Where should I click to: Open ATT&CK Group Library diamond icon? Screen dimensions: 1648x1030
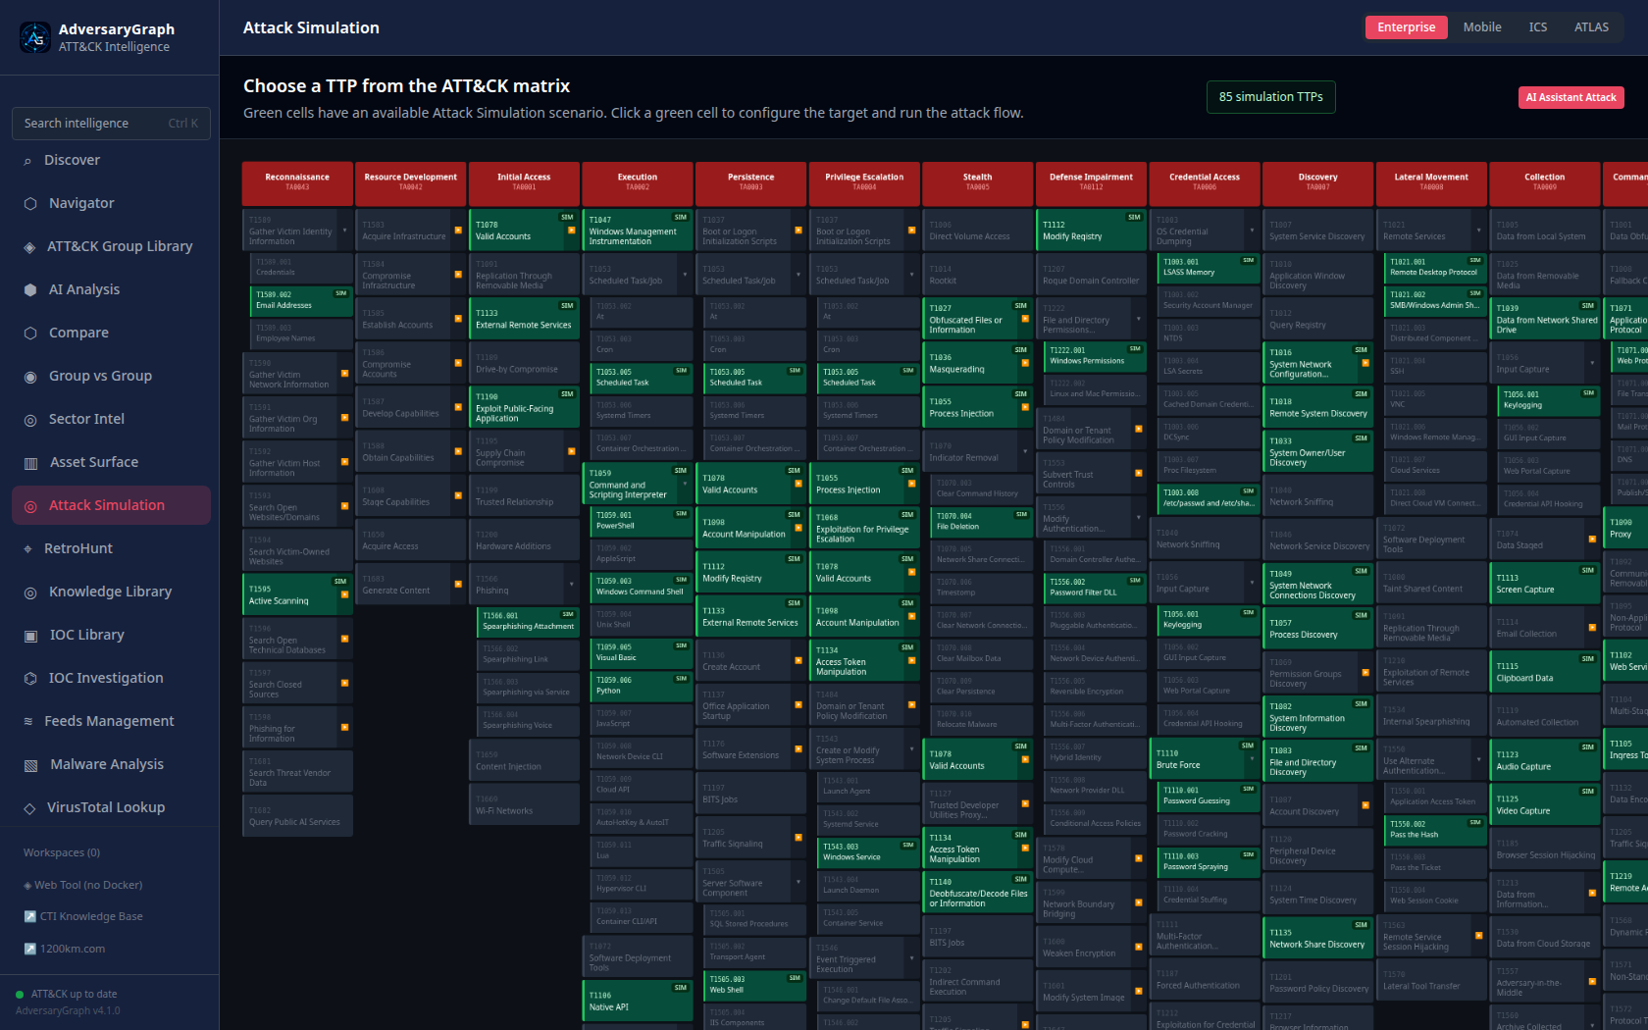29,247
